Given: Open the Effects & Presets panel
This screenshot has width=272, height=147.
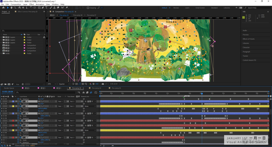Looking at the screenshot, I should point(248,39).
